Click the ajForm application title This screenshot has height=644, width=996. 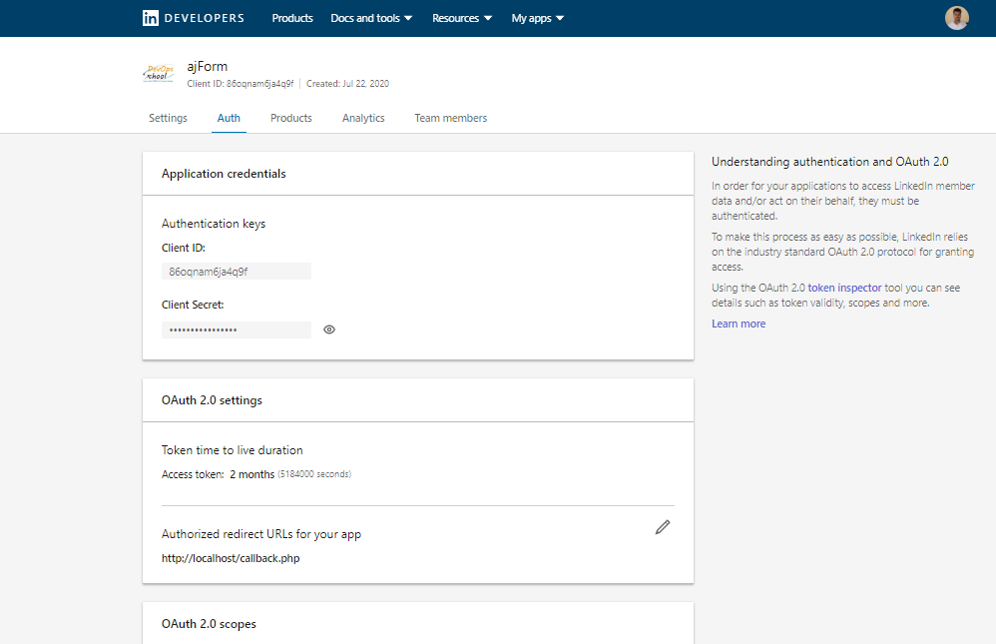[x=208, y=67]
